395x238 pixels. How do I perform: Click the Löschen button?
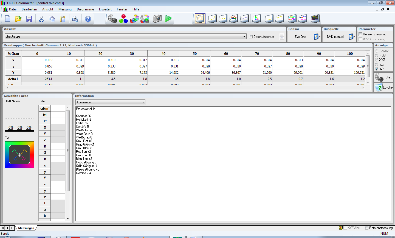point(383,87)
